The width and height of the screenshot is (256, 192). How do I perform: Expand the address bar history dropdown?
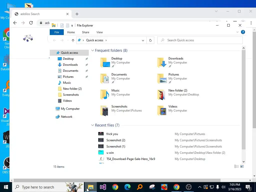[143, 40]
